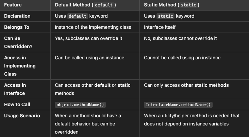Click the inline "static" code in the Declaration row
The width and height of the screenshot is (249, 137).
(166, 16)
